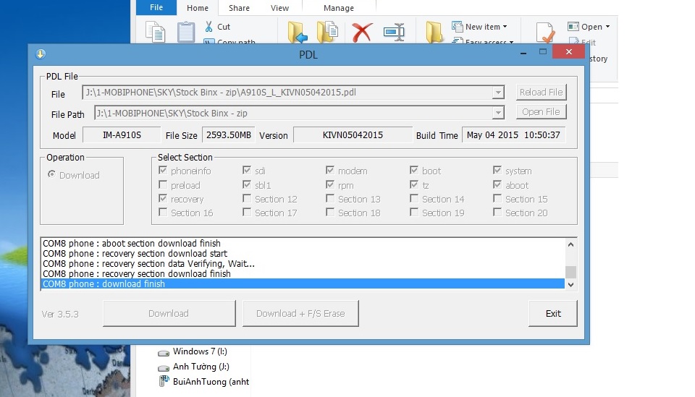Toggle the aboot section checkbox
This screenshot has height=397, width=695.
(497, 184)
